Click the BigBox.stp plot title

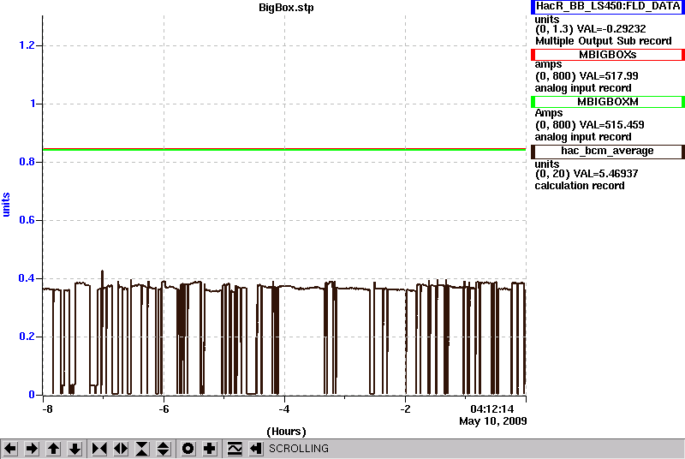point(286,8)
